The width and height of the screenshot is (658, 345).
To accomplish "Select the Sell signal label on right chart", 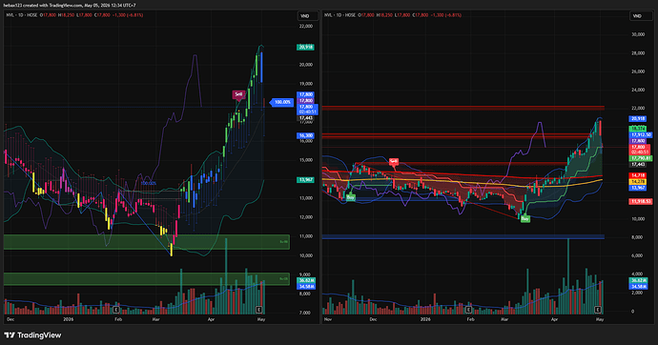I will pyautogui.click(x=393, y=161).
